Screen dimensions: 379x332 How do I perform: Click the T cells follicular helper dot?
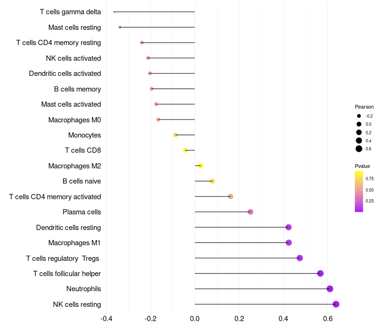[320, 274]
